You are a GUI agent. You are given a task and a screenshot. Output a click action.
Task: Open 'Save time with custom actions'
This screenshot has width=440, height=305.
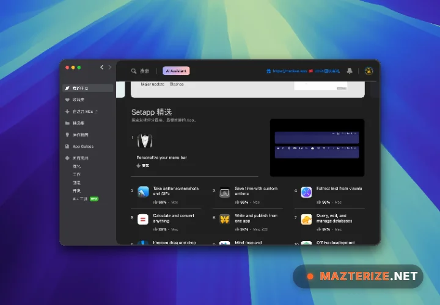click(x=256, y=191)
